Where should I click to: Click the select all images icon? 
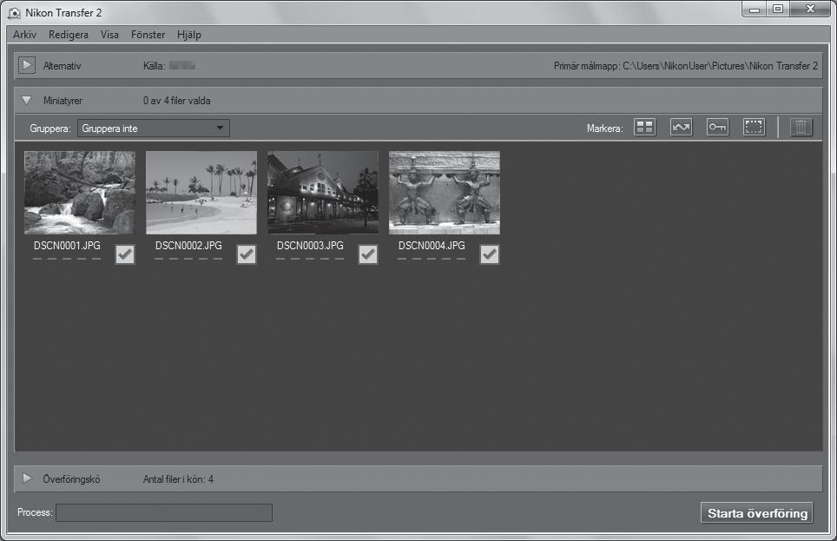(645, 127)
